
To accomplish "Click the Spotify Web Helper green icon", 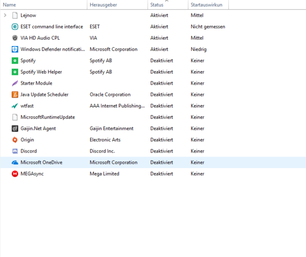I will point(15,72).
